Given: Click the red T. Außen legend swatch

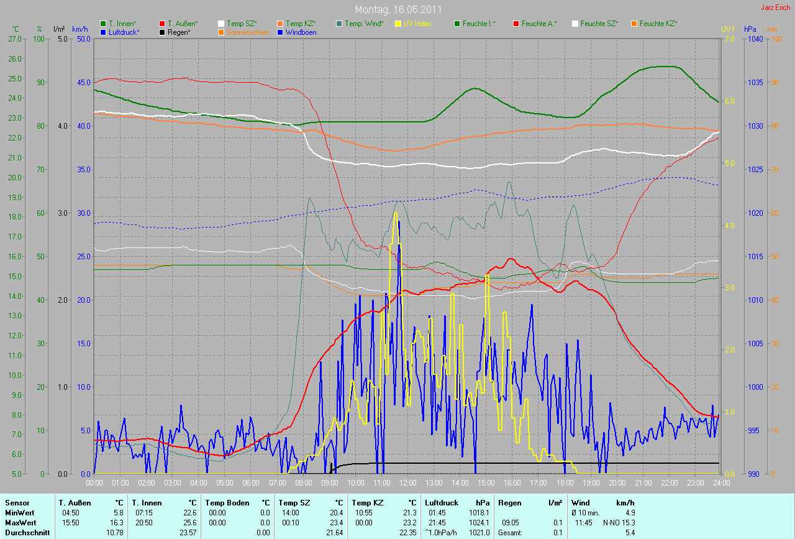Looking at the screenshot, I should pos(162,24).
